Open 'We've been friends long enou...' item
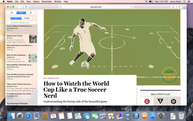This screenshot has height=121, width=193. click(21, 87)
